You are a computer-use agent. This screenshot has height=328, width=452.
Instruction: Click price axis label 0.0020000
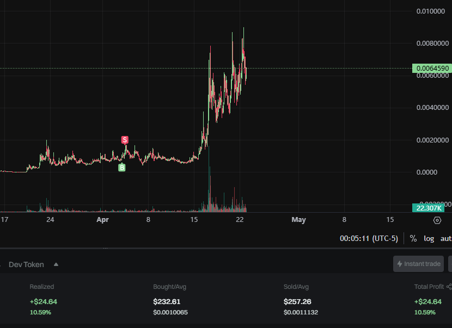coord(432,140)
